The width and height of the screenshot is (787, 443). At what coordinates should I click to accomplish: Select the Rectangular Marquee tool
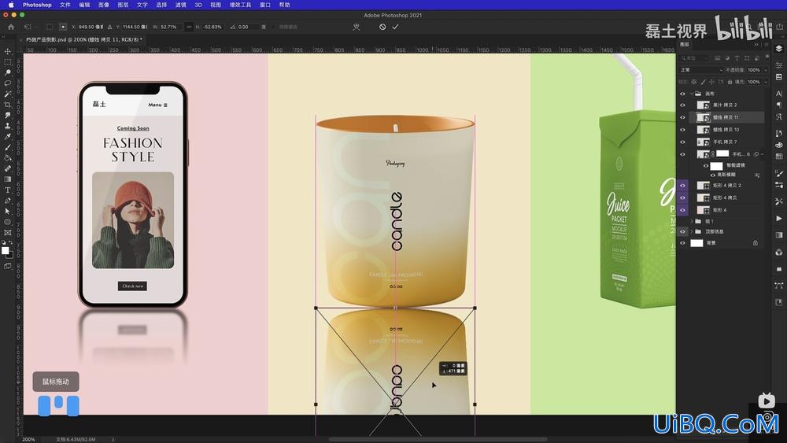coord(8,62)
